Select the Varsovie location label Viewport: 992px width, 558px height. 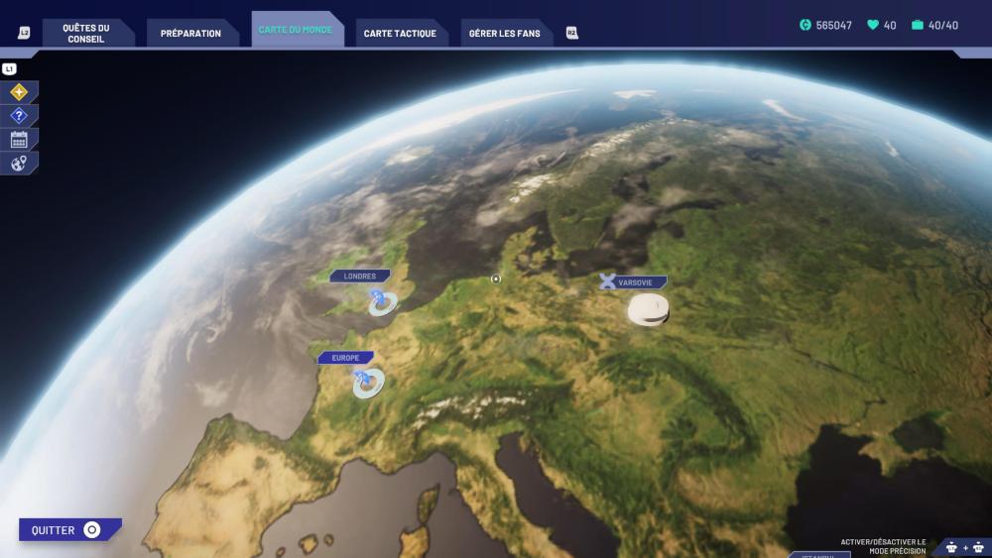(x=635, y=282)
